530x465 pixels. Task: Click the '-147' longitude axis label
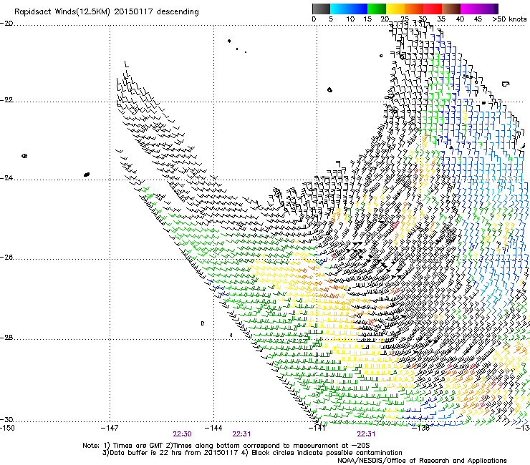tap(110, 429)
